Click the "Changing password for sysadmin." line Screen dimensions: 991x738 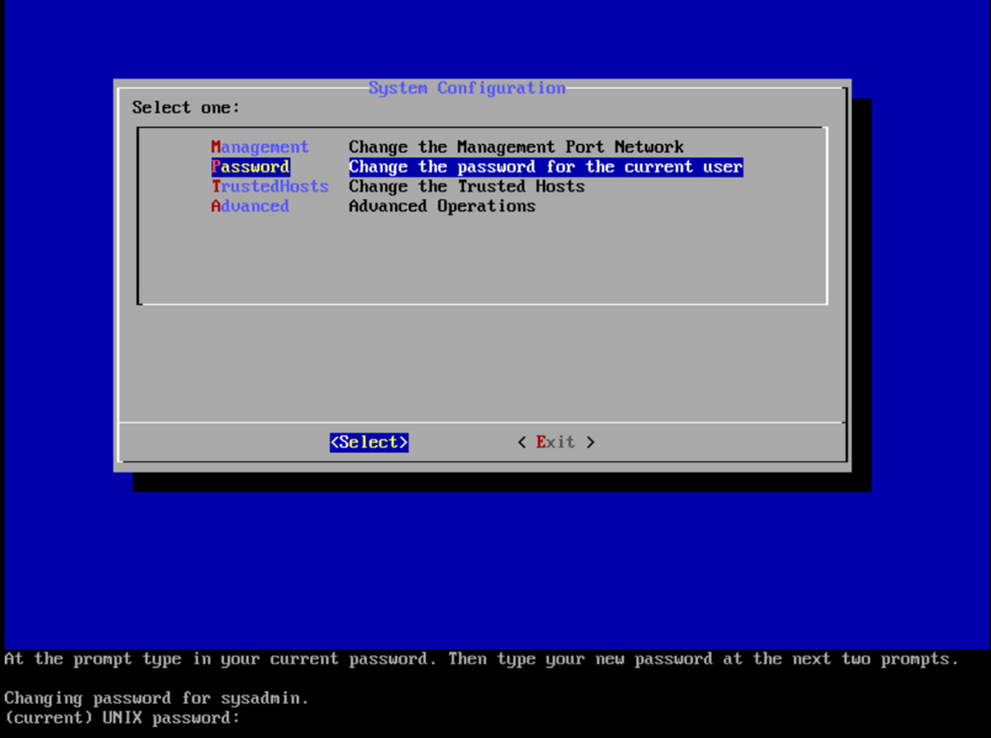point(156,698)
